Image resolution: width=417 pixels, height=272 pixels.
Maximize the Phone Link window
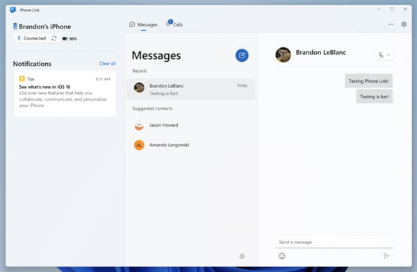(x=392, y=9)
